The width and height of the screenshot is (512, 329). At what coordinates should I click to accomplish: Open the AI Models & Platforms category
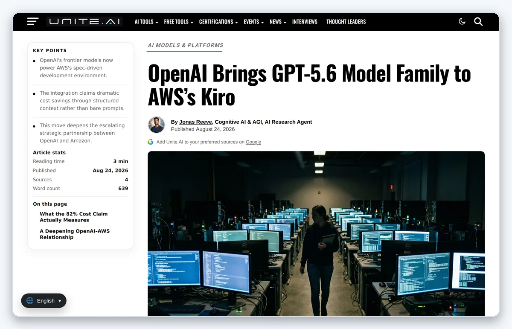(186, 45)
